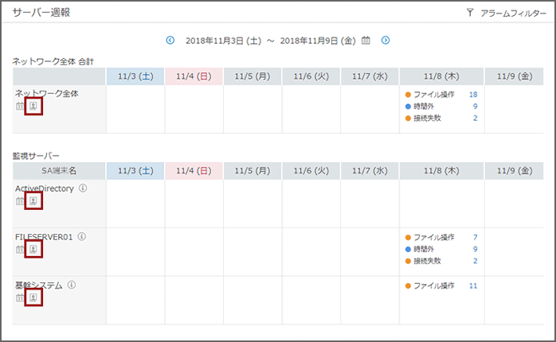
Task: Click user icon under 基幹システム
Action: 33,297
